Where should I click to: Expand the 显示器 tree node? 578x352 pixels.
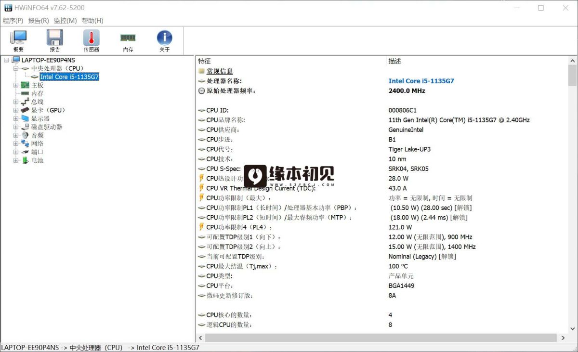[x=16, y=118]
